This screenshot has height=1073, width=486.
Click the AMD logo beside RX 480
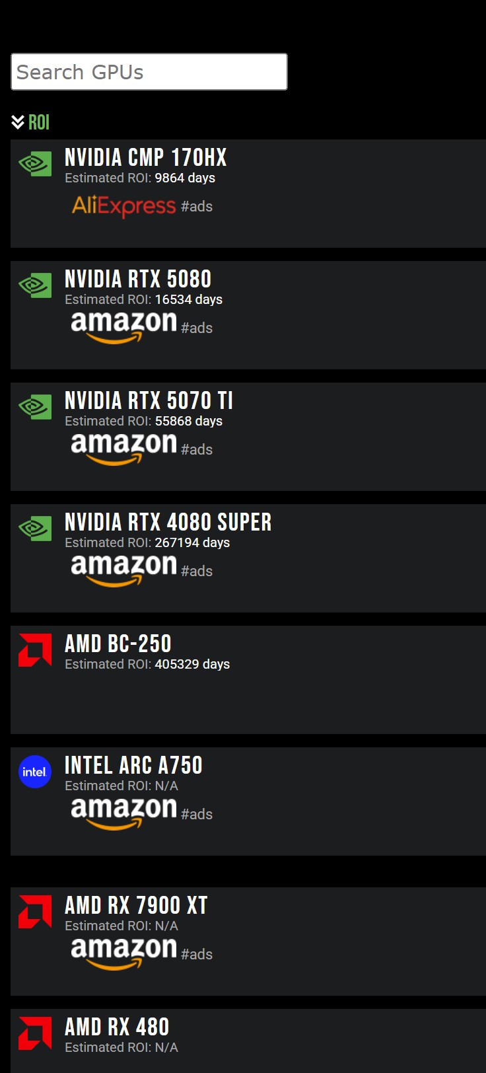(35, 1033)
